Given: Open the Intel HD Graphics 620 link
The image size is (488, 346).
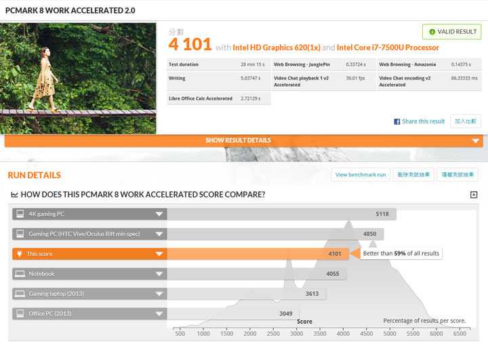Looking at the screenshot, I should (x=276, y=47).
